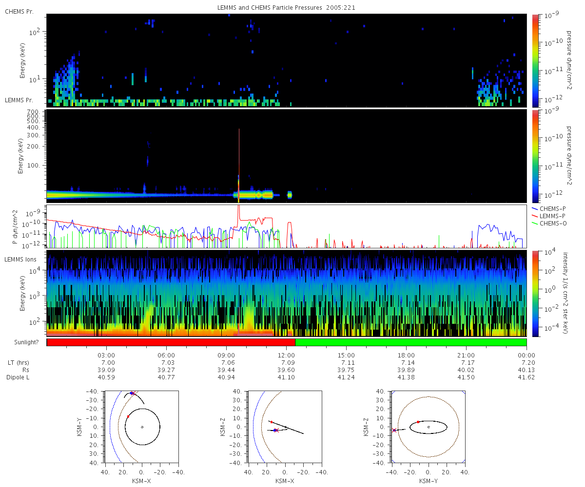Click the Dipole L value 41.10

click(287, 377)
